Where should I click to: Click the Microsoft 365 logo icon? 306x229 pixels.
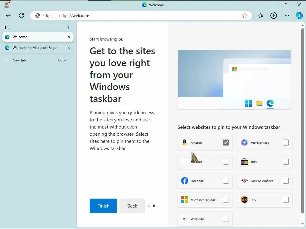click(x=244, y=143)
